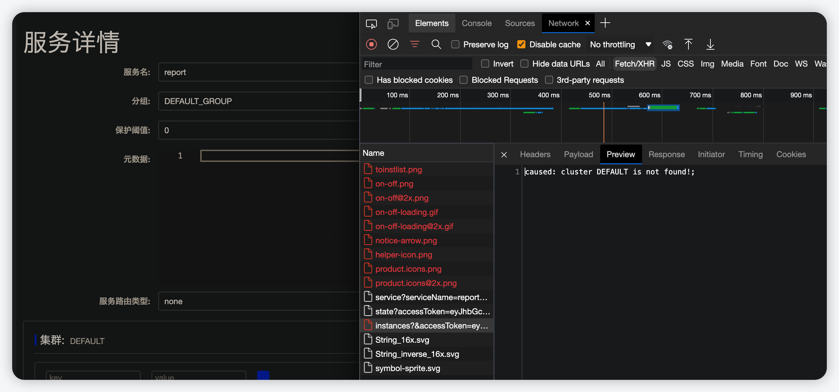Select the on-off@2x.png request

426,198
